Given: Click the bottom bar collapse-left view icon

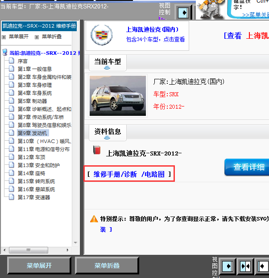Looking at the screenshot, I should pyautogui.click(x=263, y=266).
